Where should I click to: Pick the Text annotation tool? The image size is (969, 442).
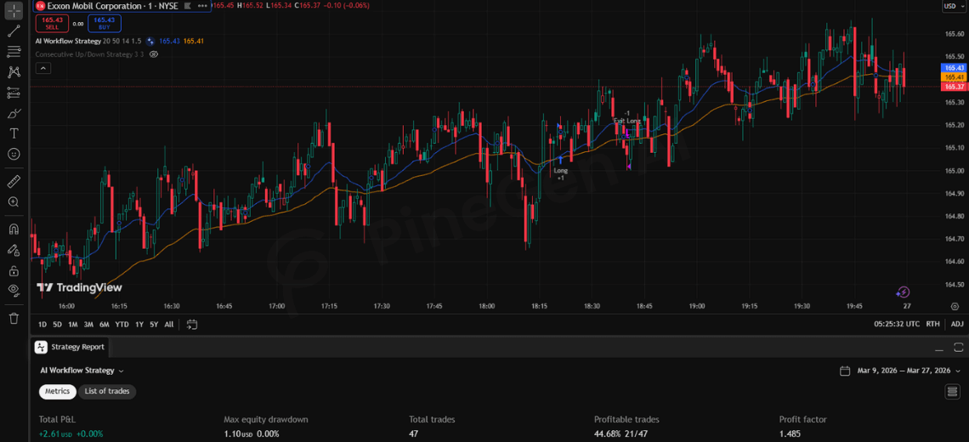[14, 133]
